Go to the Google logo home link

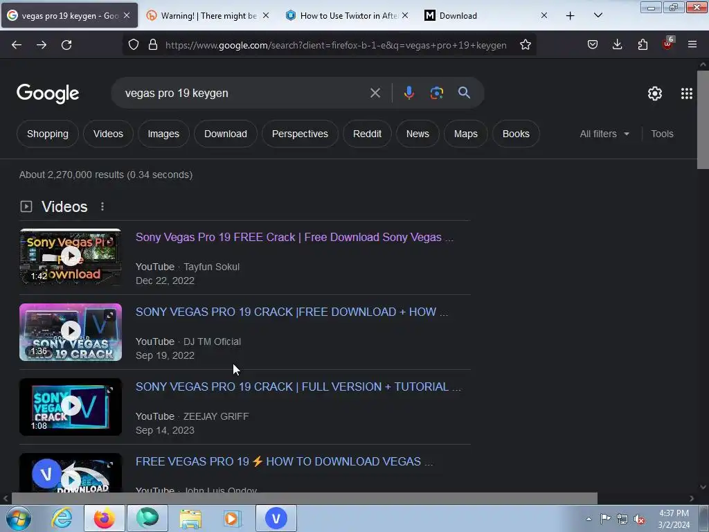(48, 94)
